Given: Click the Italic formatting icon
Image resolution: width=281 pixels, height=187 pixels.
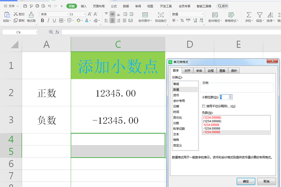Looking at the screenshot, I should pos(48,21).
